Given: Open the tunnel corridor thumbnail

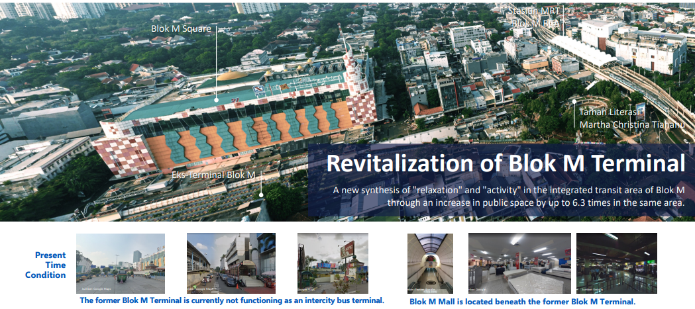Looking at the screenshot, I should [430, 263].
